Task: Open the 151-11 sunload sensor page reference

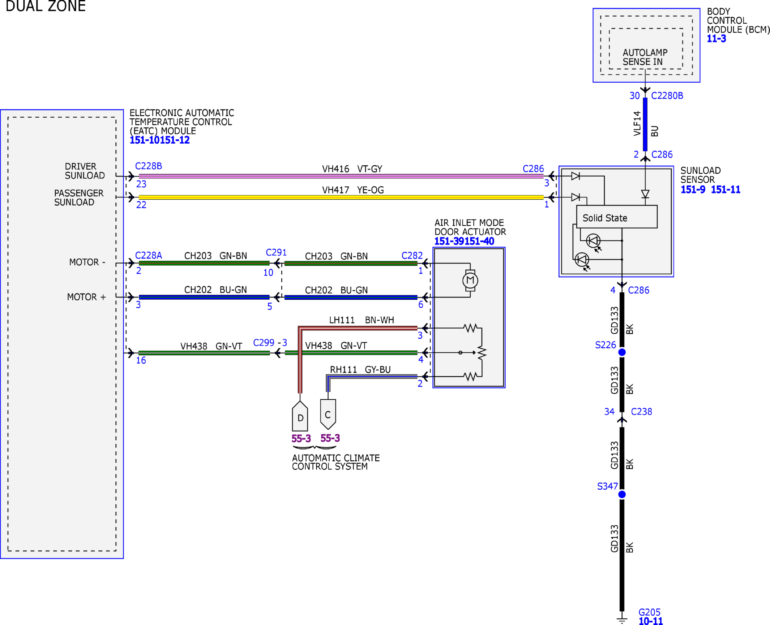Action: 726,190
